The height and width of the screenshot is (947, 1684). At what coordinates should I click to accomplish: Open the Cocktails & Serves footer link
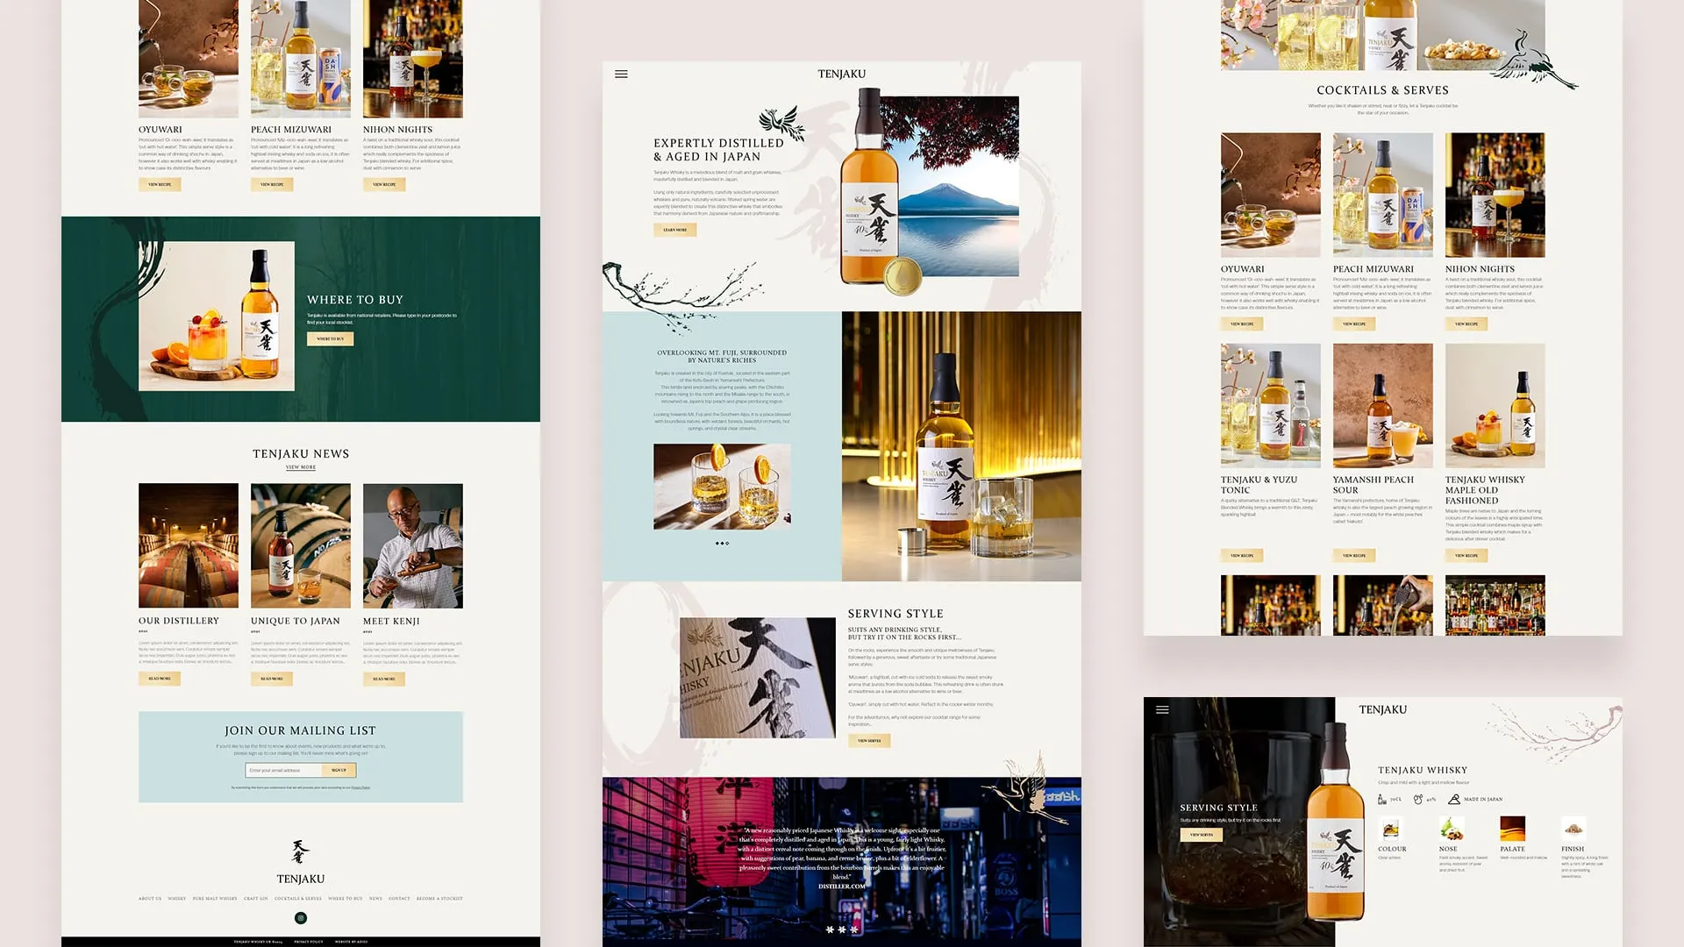[x=298, y=899]
